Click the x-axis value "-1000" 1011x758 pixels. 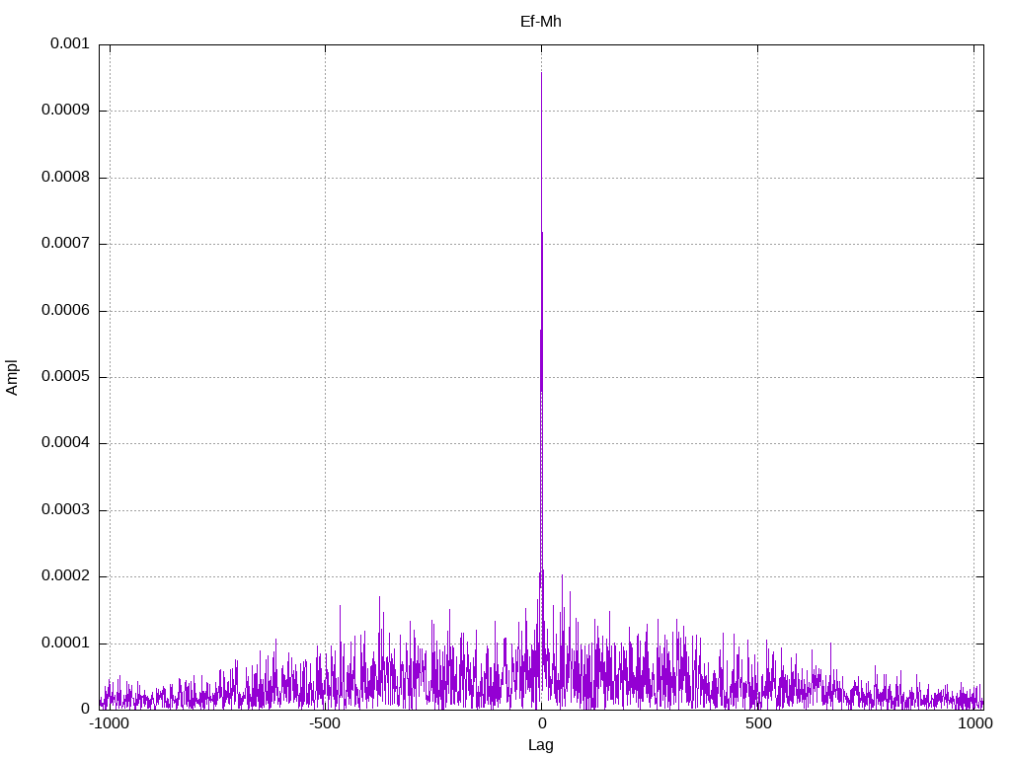click(109, 723)
